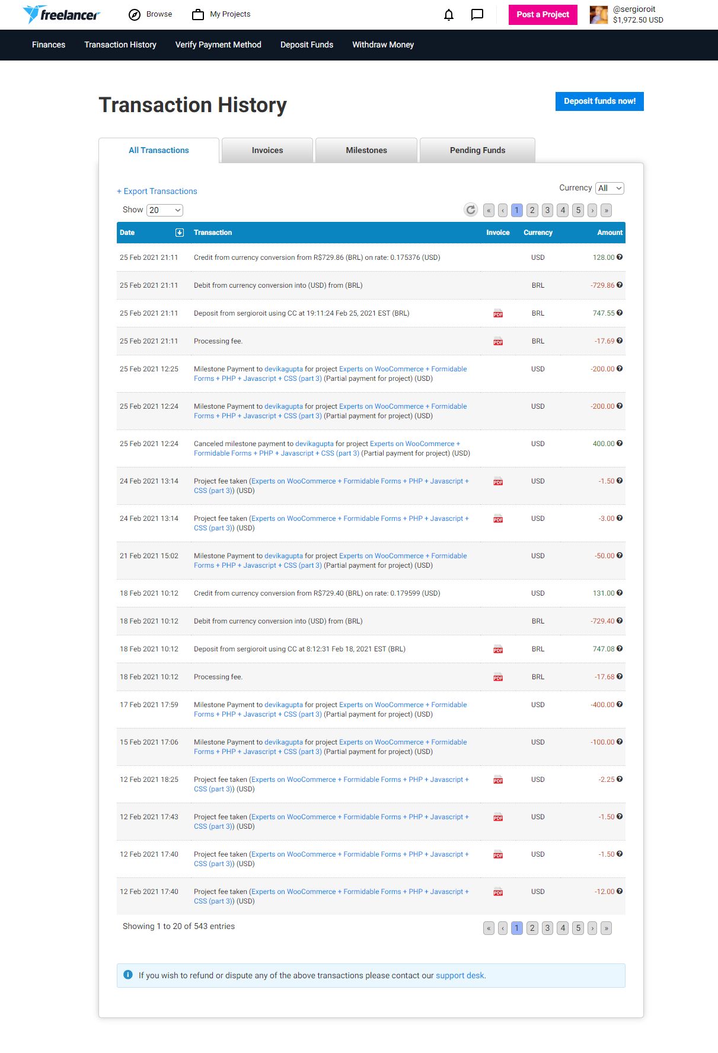The height and width of the screenshot is (1053, 718).
Task: Open PDF invoice for 8:12:31 Feb 18 deposit
Action: tap(498, 650)
